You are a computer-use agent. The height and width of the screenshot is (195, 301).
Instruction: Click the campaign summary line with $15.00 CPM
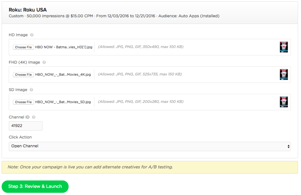(114, 16)
